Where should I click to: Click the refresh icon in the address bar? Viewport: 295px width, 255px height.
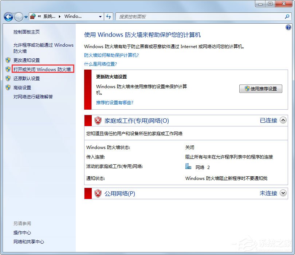click(109, 17)
